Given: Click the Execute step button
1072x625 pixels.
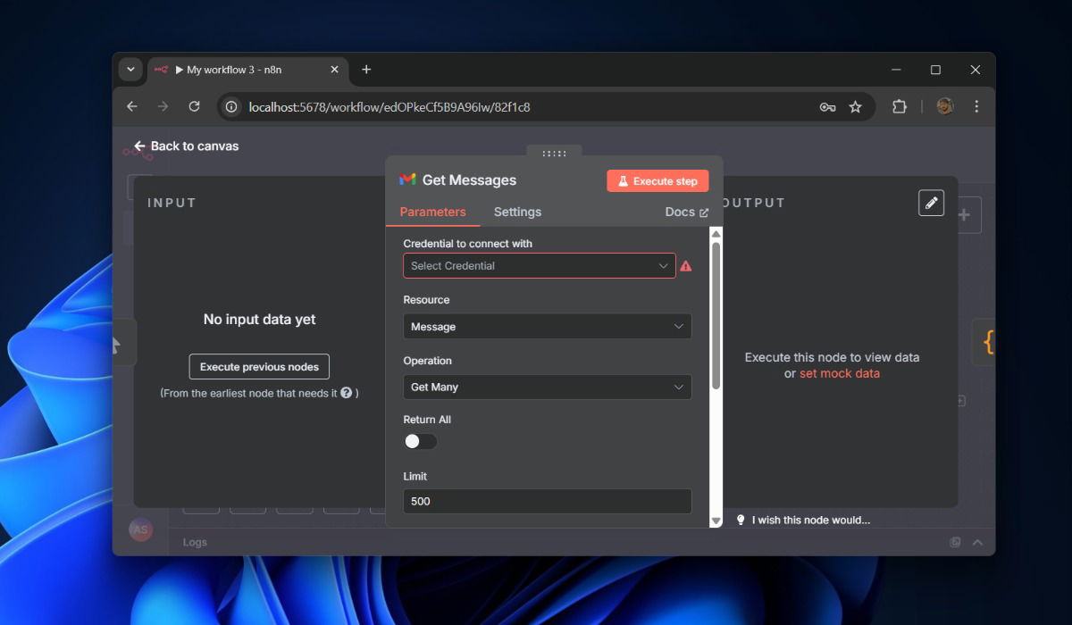Looking at the screenshot, I should (x=657, y=181).
